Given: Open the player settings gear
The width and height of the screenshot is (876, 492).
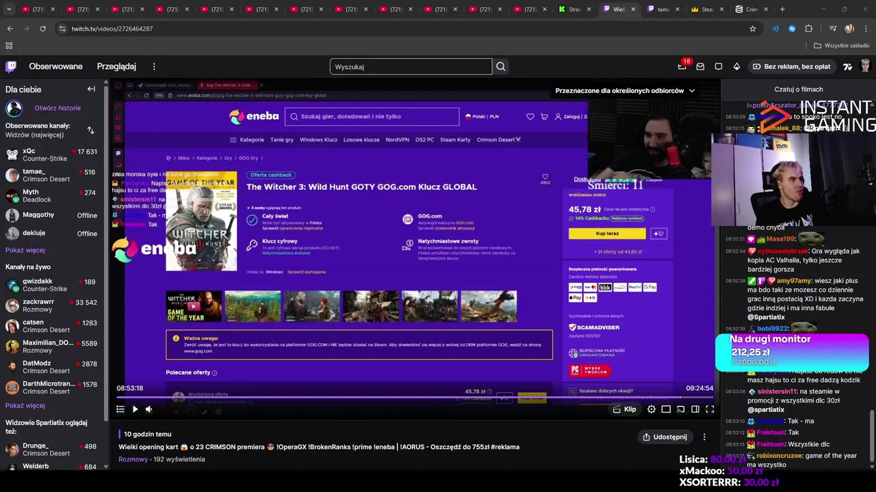Looking at the screenshot, I should click(652, 409).
